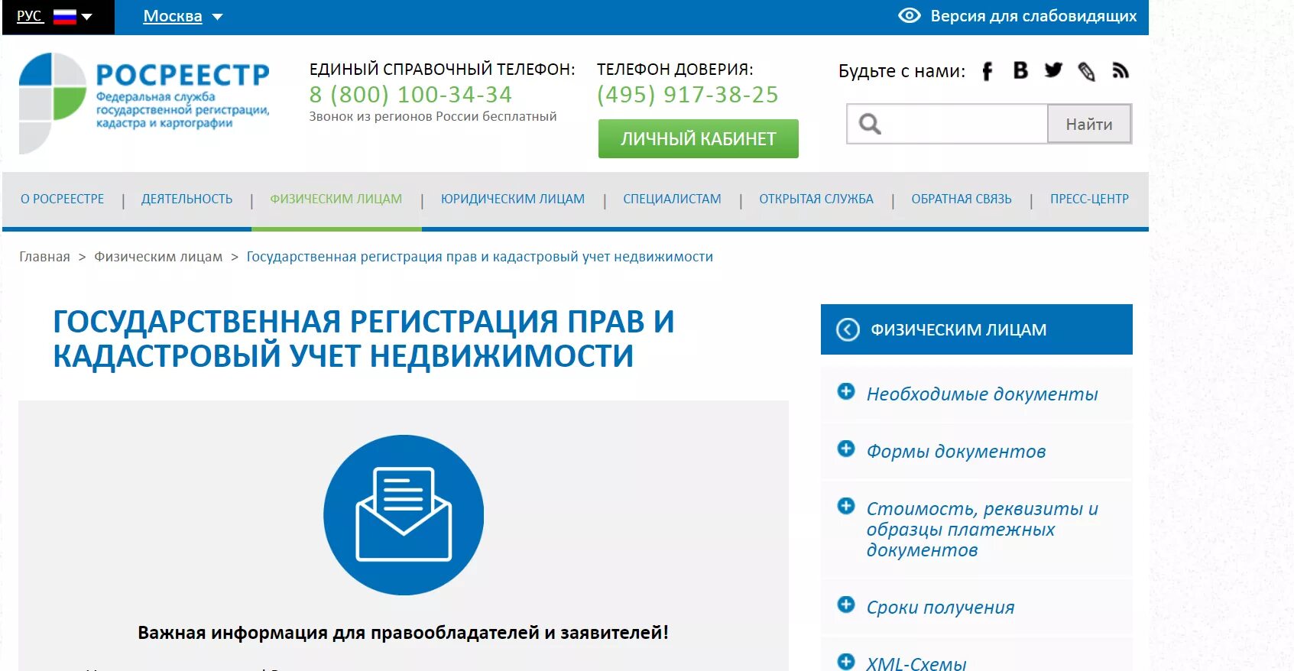Click trust phone (495) 917-38-25
Screen dimensions: 1294x671
(687, 95)
